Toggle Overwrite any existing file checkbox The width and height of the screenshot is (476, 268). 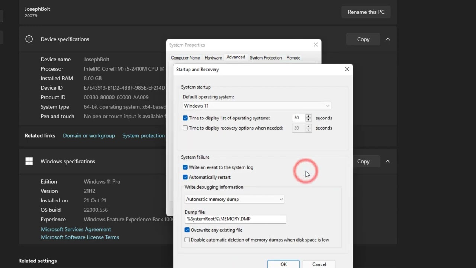(x=187, y=230)
